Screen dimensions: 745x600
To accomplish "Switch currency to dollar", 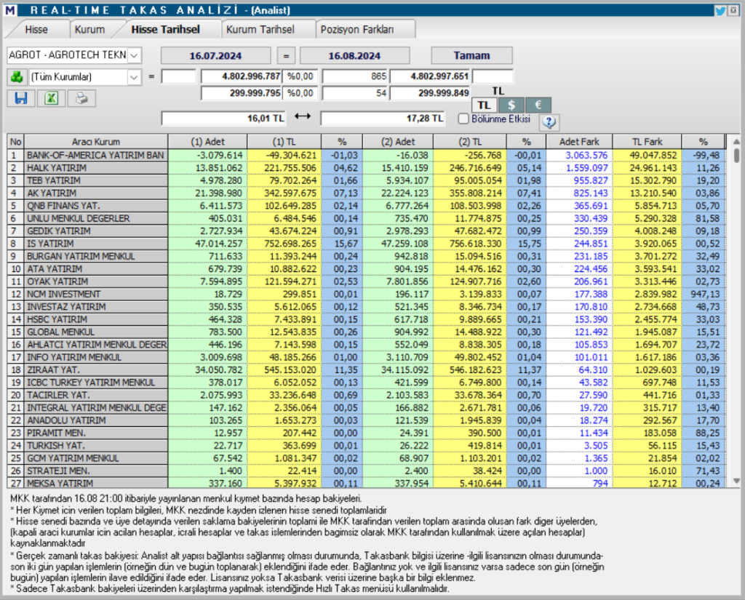I will tap(511, 105).
